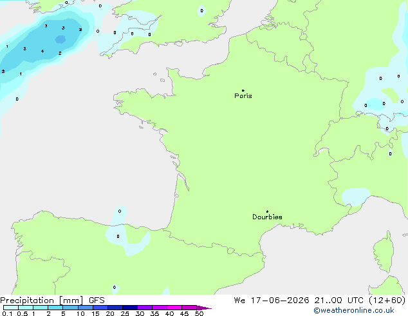Select the 5–10 mm legend color swatch
The image size is (408, 316).
(x=71, y=308)
